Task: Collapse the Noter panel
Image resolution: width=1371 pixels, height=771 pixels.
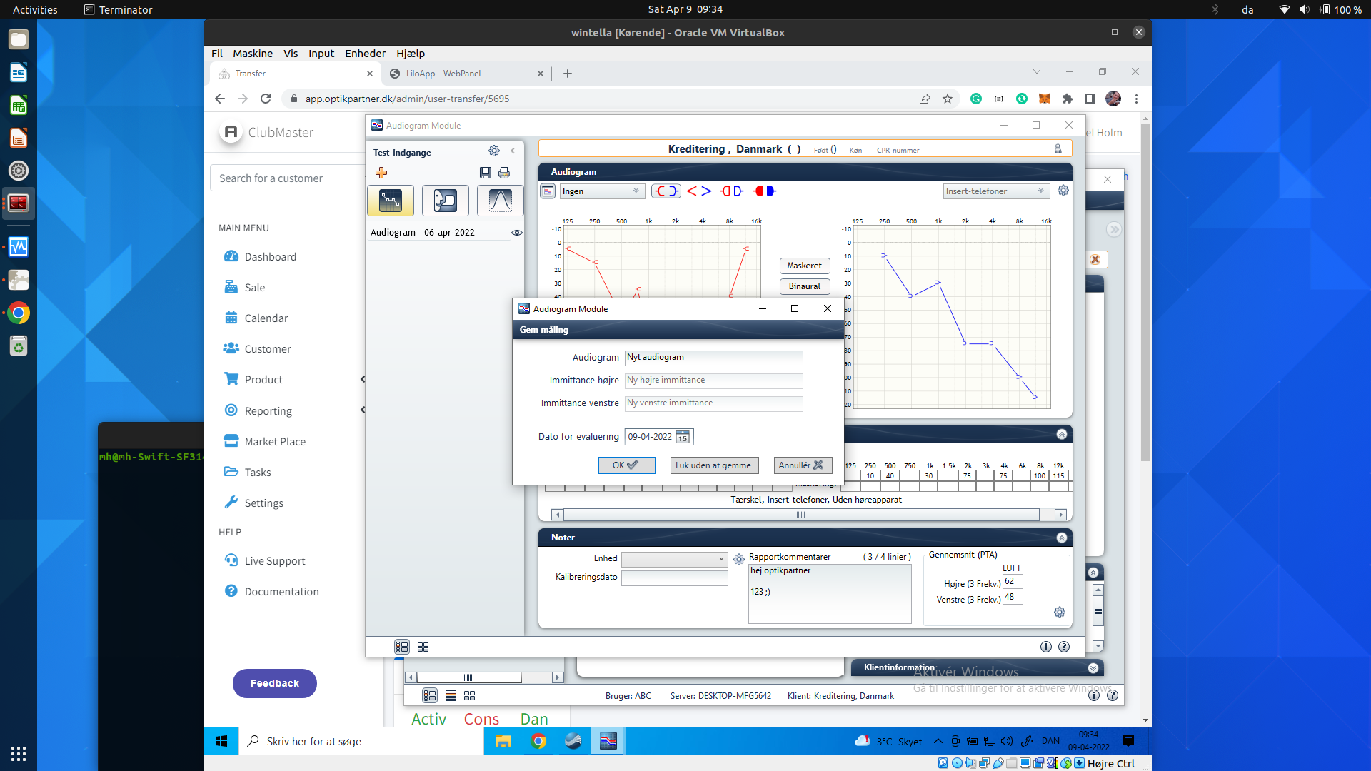Action: (1062, 538)
